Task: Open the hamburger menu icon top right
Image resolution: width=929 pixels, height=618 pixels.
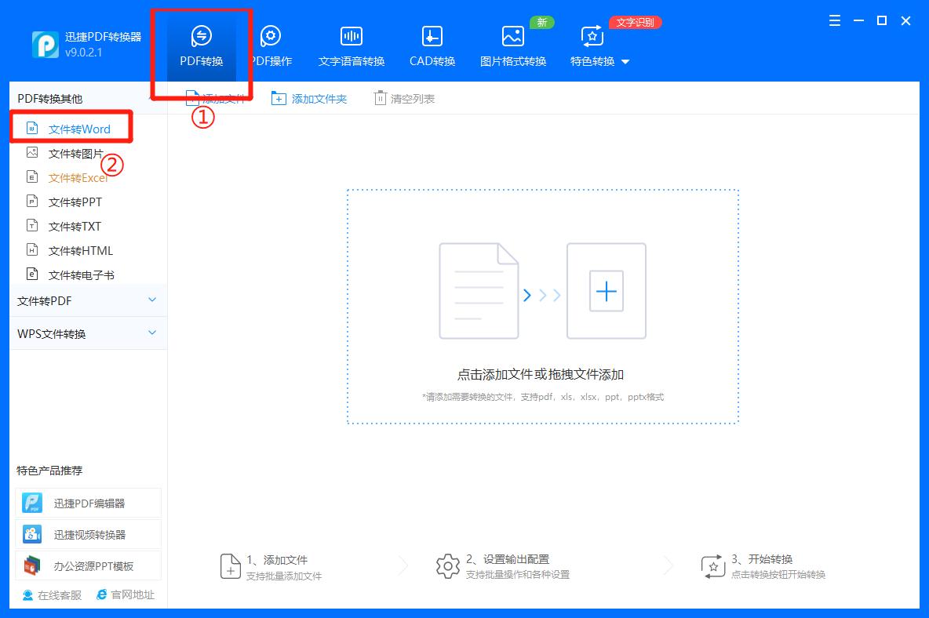Action: tap(834, 21)
